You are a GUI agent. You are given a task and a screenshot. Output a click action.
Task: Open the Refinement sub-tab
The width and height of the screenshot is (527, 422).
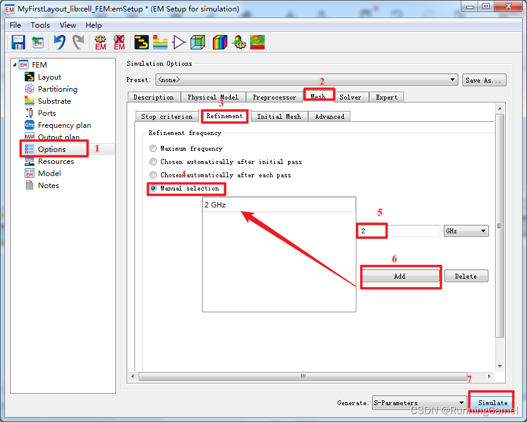(224, 116)
